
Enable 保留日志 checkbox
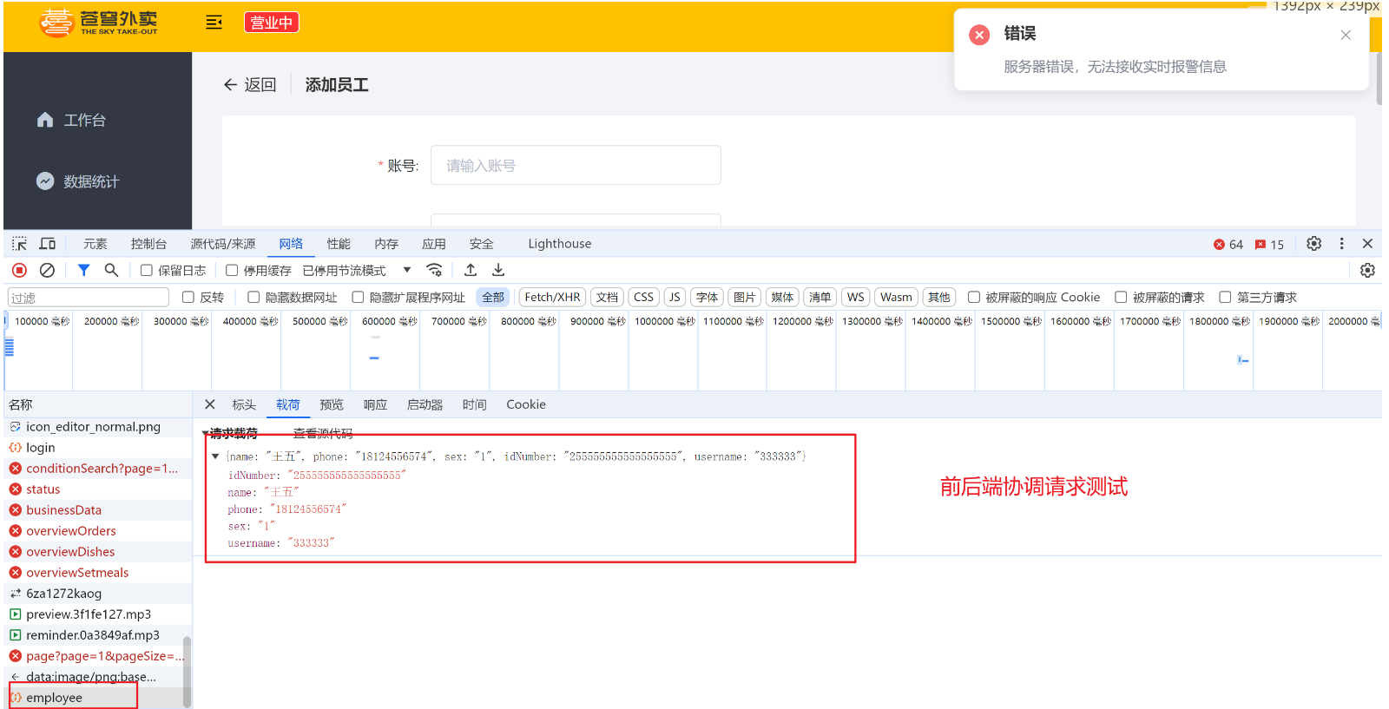[146, 271]
